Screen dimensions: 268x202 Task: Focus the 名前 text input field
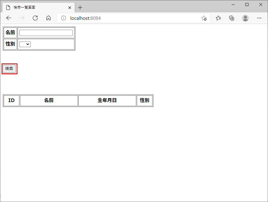(x=46, y=33)
